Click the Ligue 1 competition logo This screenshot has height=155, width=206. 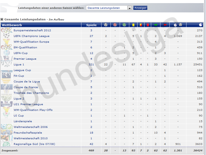(7, 64)
